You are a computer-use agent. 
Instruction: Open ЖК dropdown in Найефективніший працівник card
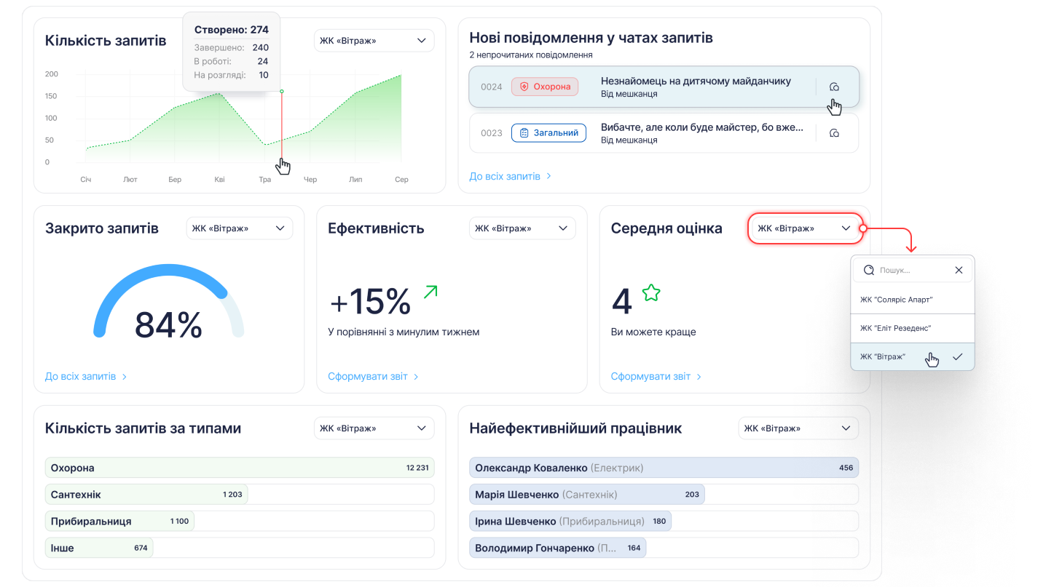click(x=799, y=428)
